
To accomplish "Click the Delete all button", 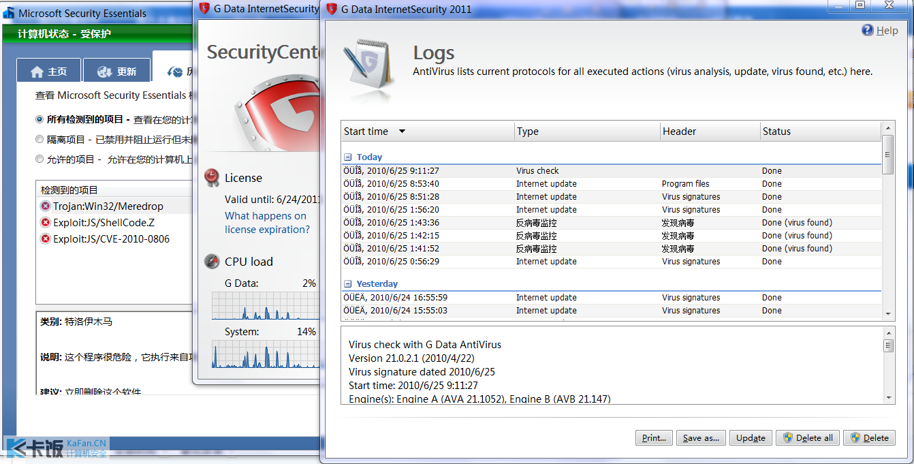I will (808, 438).
